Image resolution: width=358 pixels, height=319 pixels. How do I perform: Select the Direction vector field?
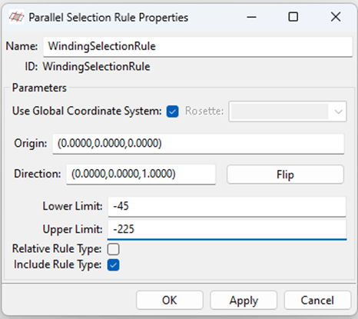141,174
